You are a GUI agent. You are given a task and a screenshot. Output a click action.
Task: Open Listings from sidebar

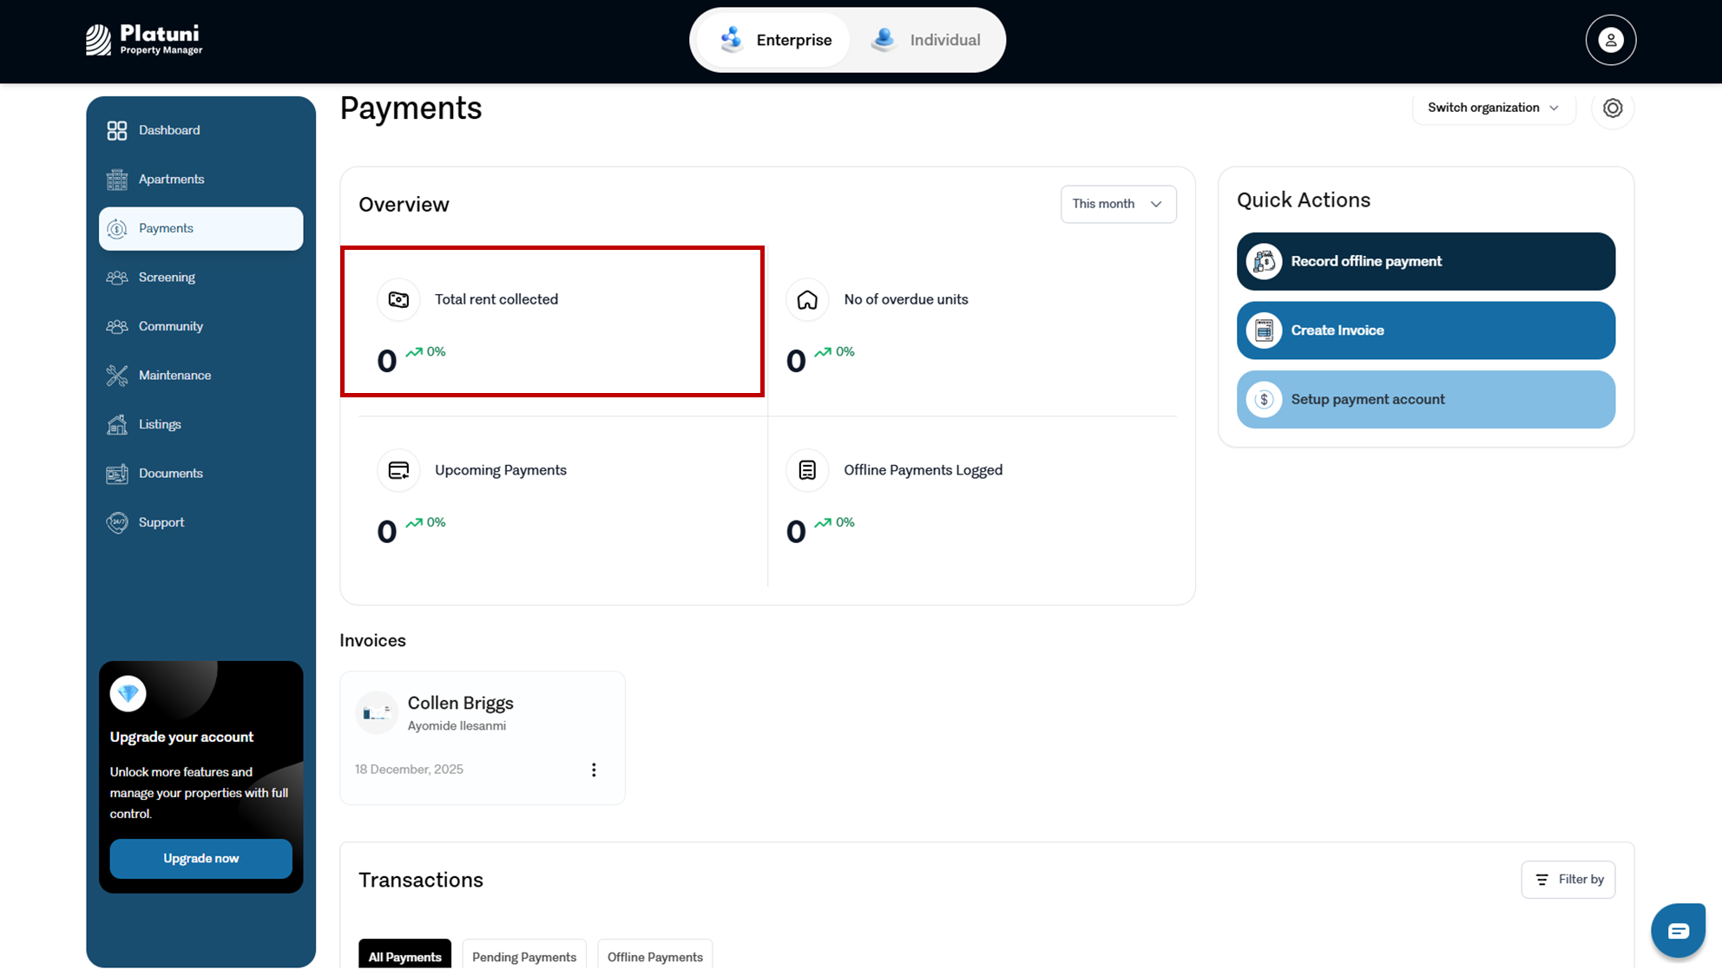point(201,424)
